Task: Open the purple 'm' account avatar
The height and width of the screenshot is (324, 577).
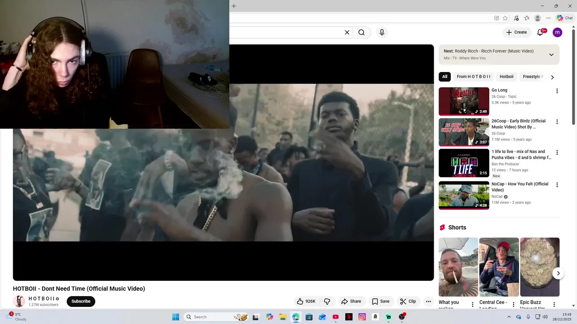Action: click(x=558, y=32)
